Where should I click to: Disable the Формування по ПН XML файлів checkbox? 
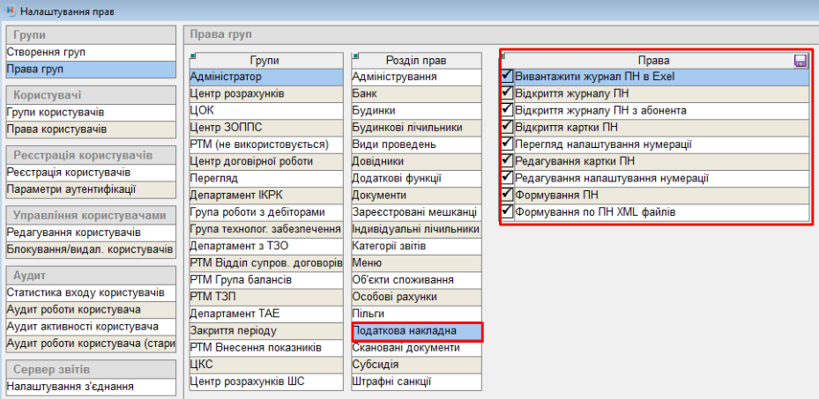point(507,211)
